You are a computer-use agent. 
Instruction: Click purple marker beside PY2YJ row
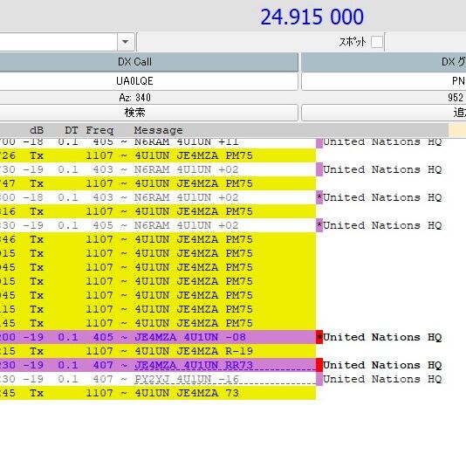pyautogui.click(x=319, y=379)
